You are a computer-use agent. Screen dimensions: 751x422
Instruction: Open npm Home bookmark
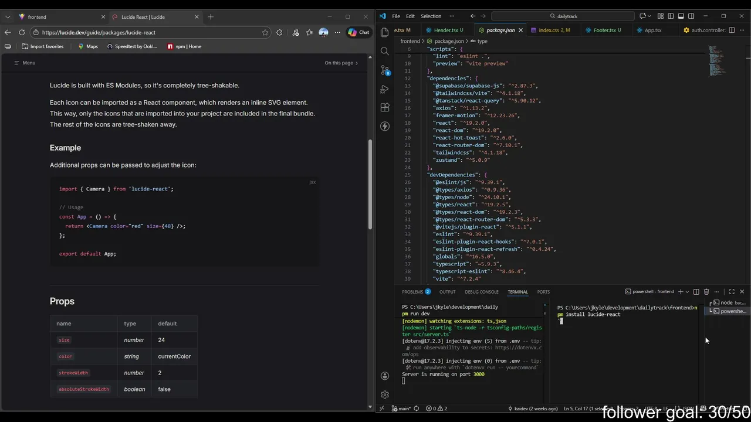(184, 46)
